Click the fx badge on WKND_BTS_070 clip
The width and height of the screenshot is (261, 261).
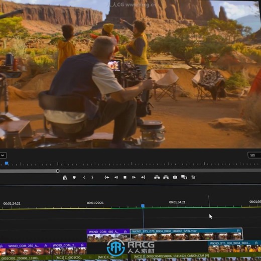pyautogui.click(x=238, y=230)
